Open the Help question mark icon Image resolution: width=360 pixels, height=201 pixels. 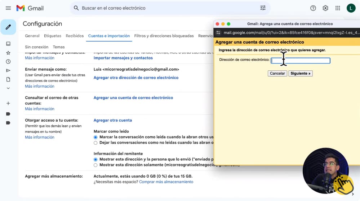point(313,8)
